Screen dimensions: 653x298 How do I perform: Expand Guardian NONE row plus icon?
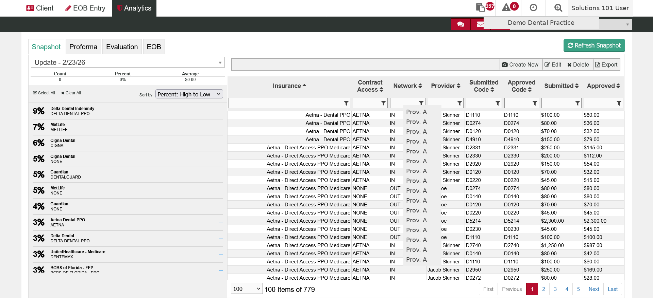click(221, 207)
